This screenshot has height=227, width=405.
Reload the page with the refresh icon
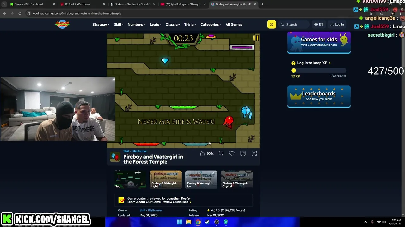click(20, 13)
